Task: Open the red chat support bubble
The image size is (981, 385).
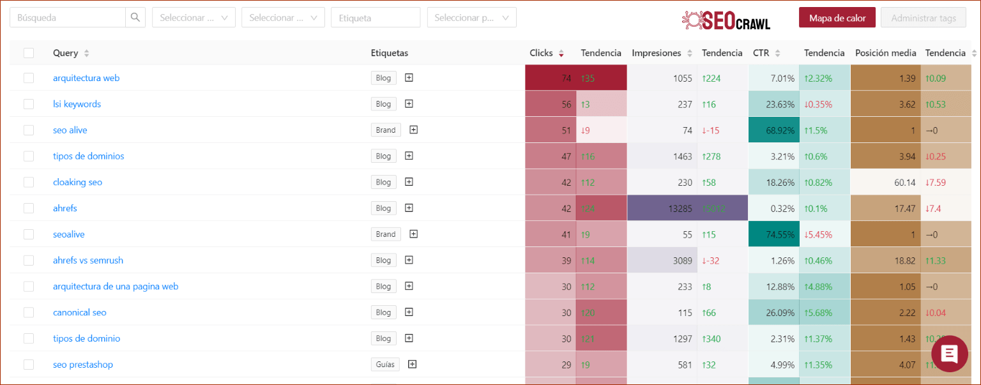Action: [x=949, y=353]
